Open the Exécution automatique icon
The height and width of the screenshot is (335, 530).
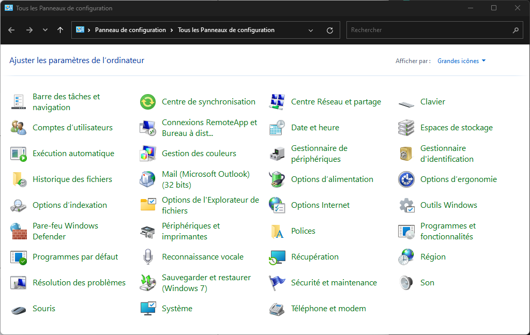18,154
